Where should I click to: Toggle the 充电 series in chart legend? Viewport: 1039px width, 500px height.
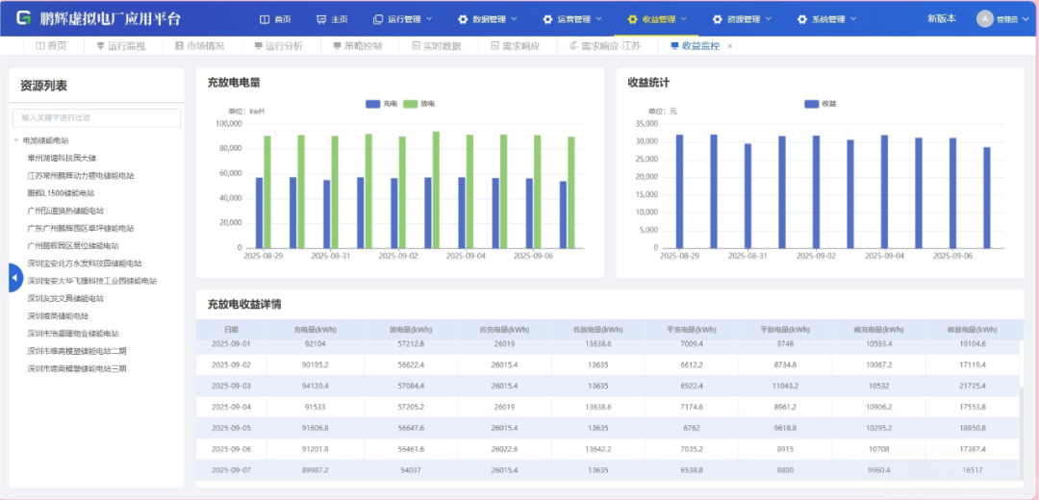(x=381, y=103)
